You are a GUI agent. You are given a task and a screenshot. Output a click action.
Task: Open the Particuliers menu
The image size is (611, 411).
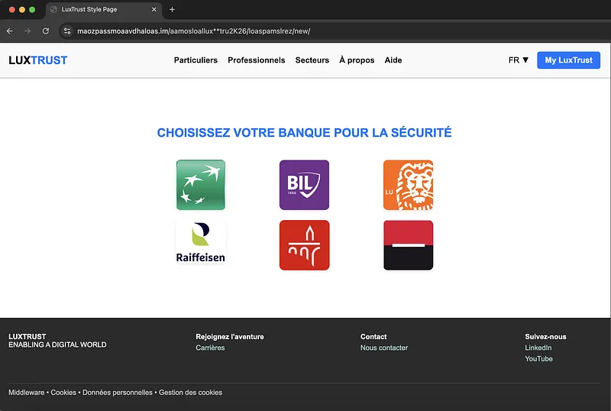[196, 60]
